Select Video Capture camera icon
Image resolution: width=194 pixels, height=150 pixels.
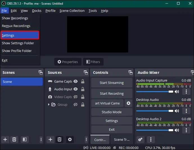tap(50, 97)
